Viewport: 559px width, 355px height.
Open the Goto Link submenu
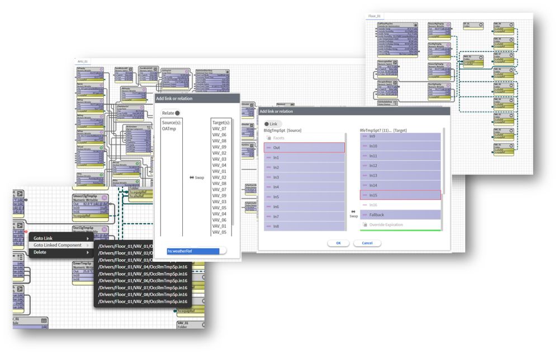click(x=61, y=238)
